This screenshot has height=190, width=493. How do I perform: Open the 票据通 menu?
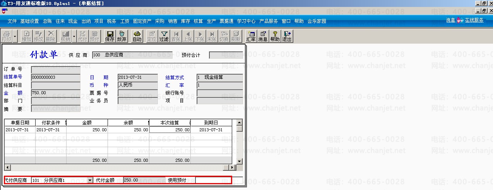click(x=226, y=21)
